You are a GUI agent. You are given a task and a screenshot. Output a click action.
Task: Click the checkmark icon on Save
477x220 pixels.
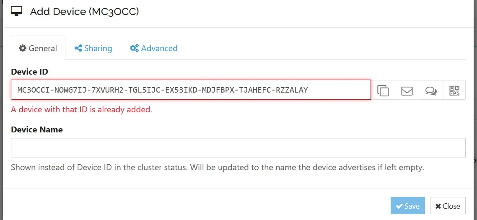399,206
